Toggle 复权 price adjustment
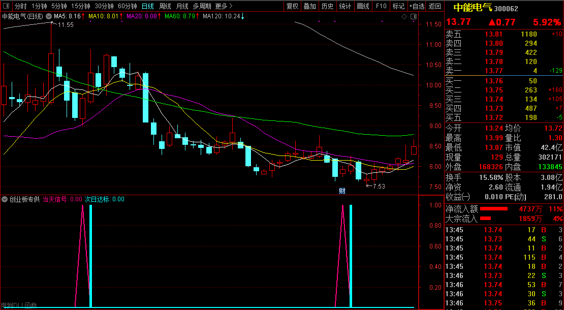564x310 pixels. [x=292, y=6]
